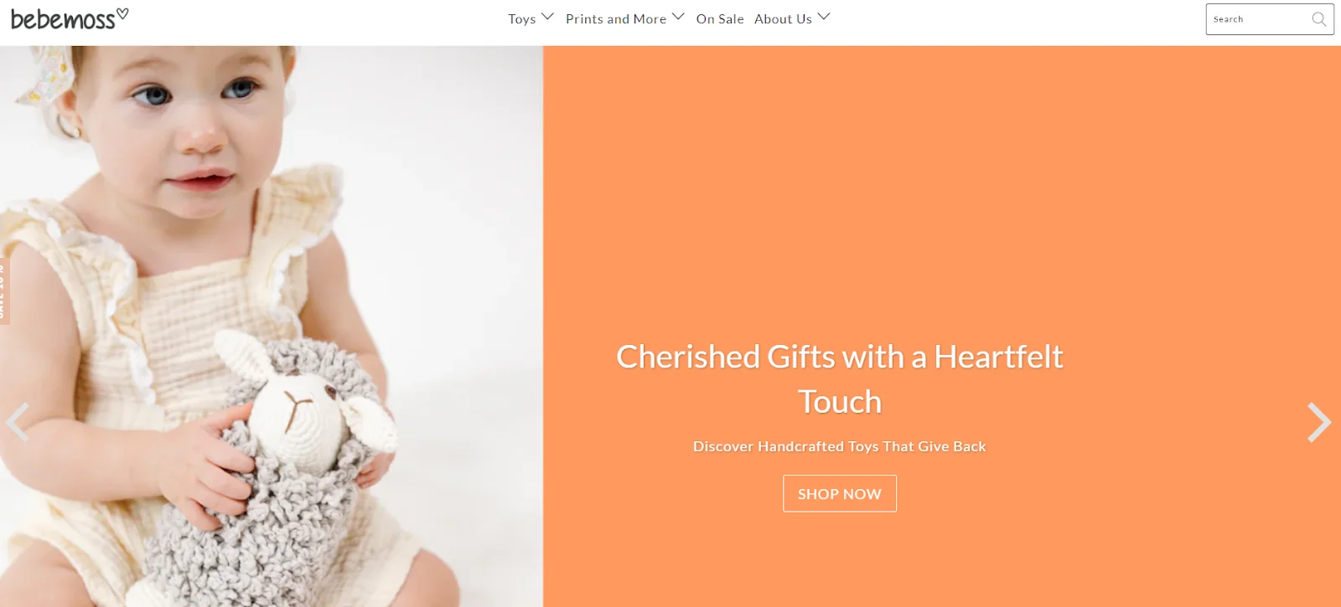This screenshot has width=1341, height=607.
Task: Go to the previous slide arrow
Action: [x=18, y=422]
